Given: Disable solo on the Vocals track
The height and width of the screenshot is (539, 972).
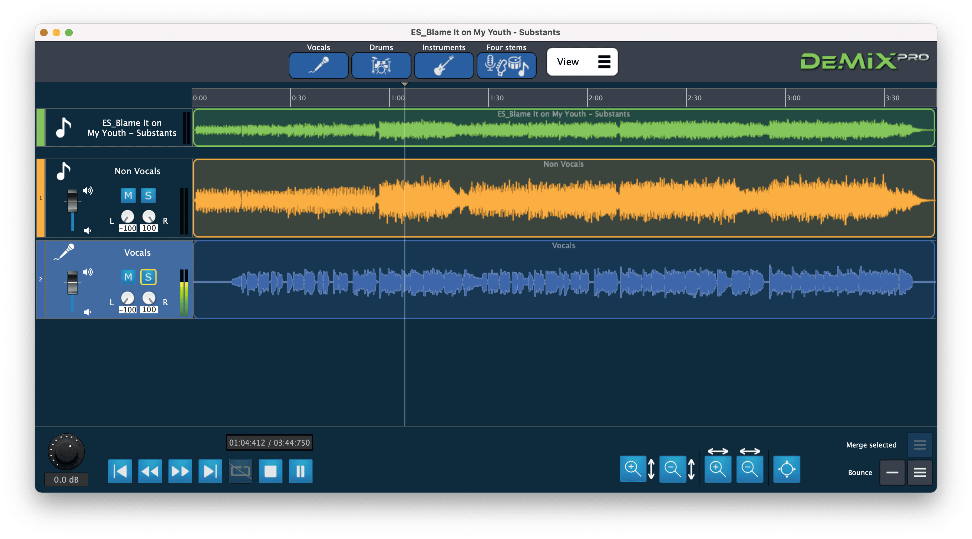Looking at the screenshot, I should [148, 277].
